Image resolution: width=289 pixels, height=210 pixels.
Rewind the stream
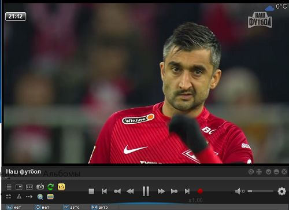[130, 191]
